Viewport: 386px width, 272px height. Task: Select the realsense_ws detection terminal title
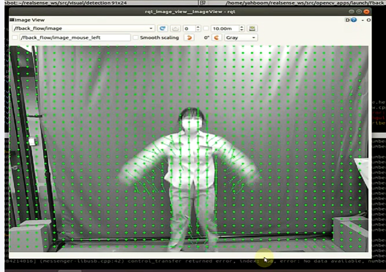[66, 3]
